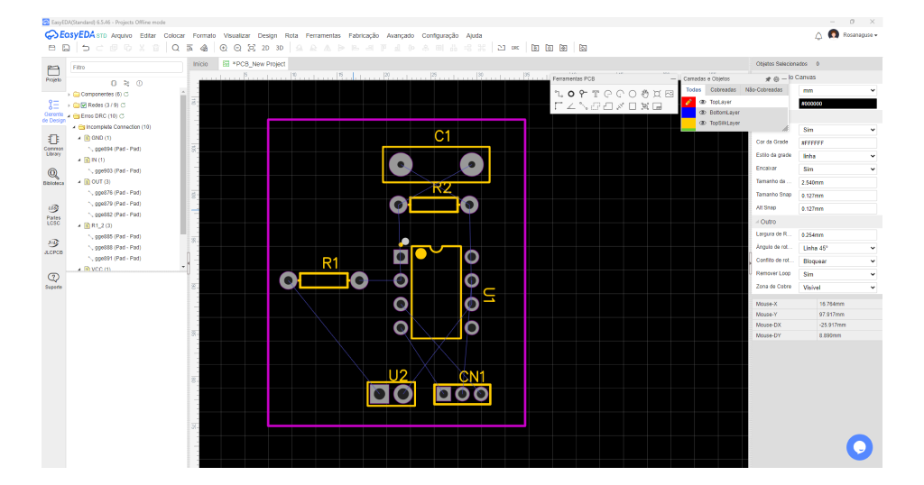924x485 pixels.
Task: Click the blue BottomLayer color swatch
Action: 688,113
